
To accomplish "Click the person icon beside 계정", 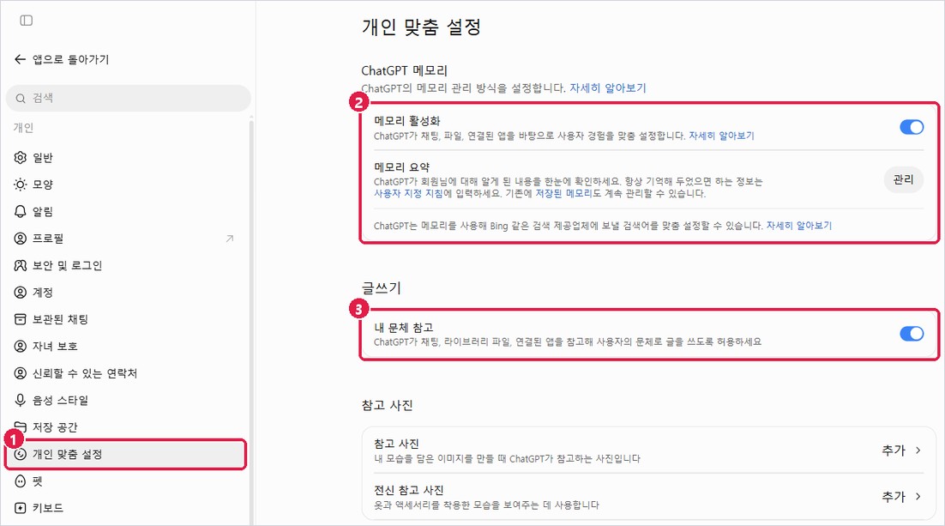I will pos(21,293).
